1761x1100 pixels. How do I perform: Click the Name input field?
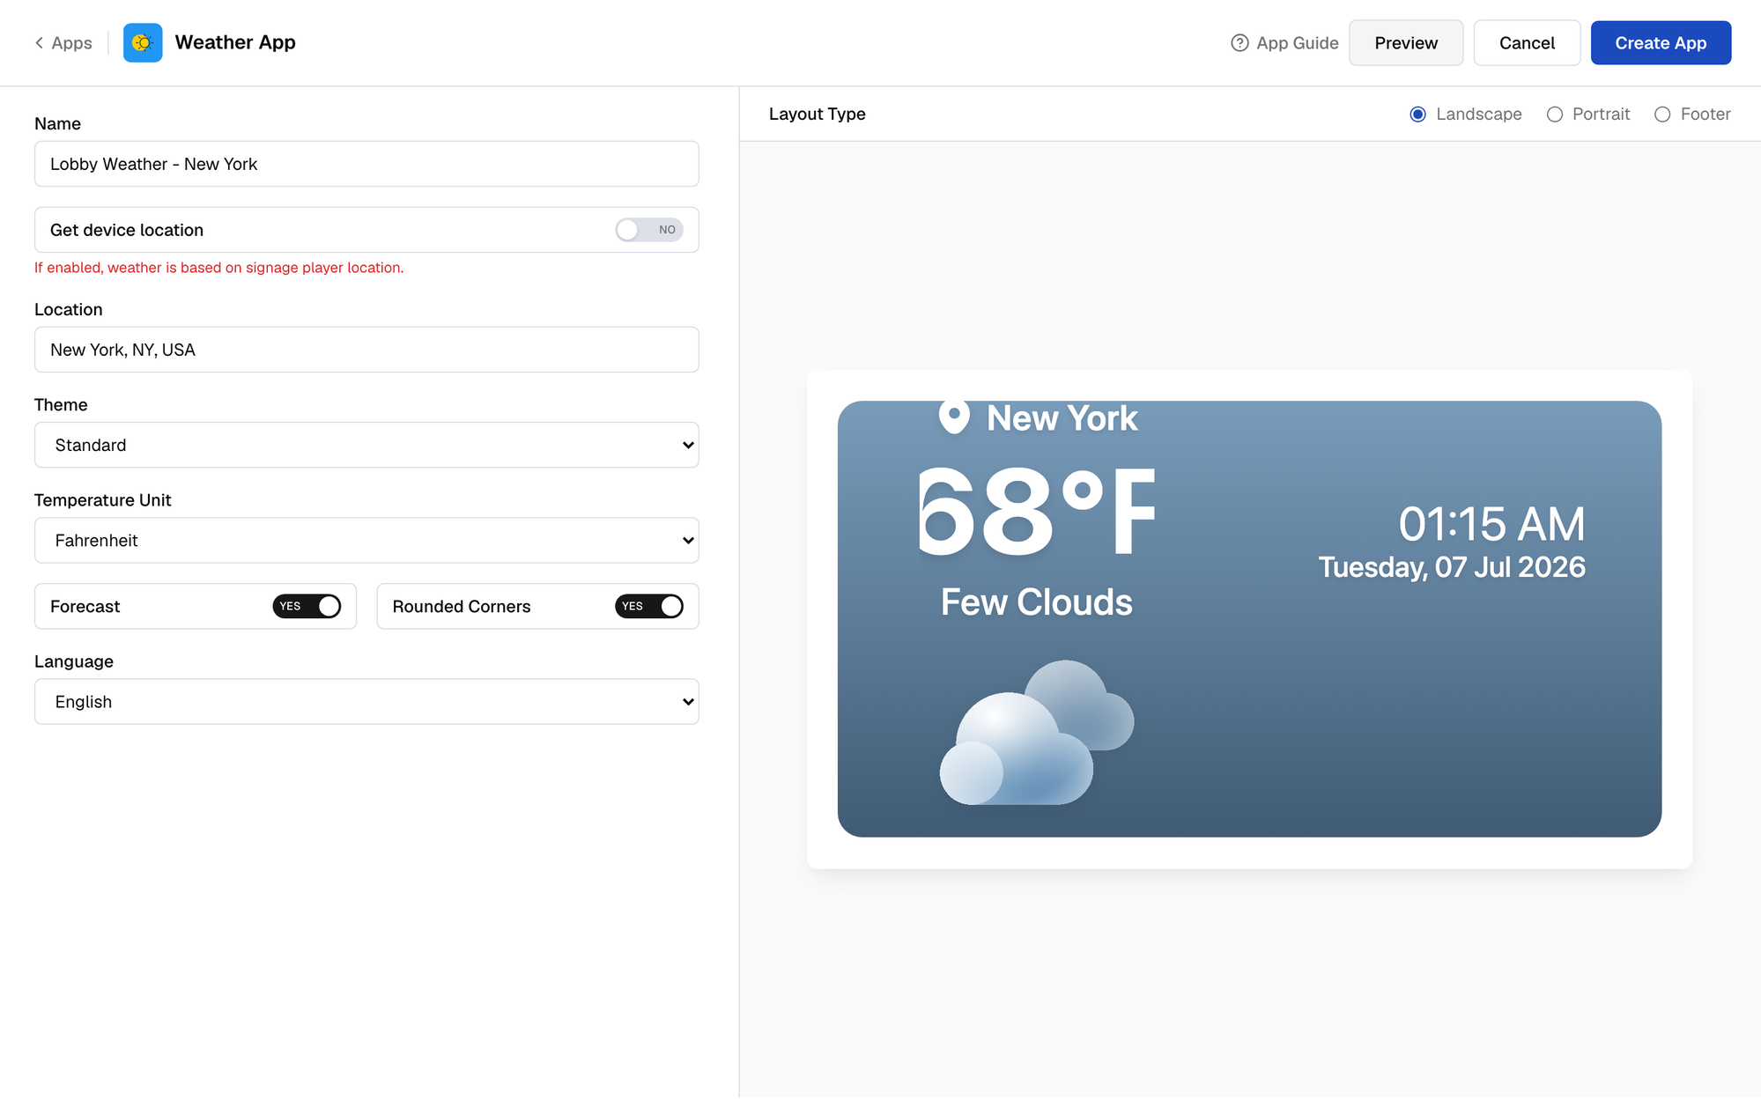(366, 164)
